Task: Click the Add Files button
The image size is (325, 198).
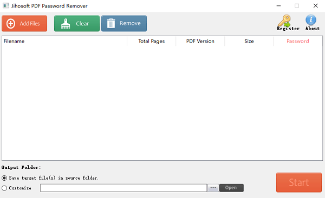Action: coord(24,23)
